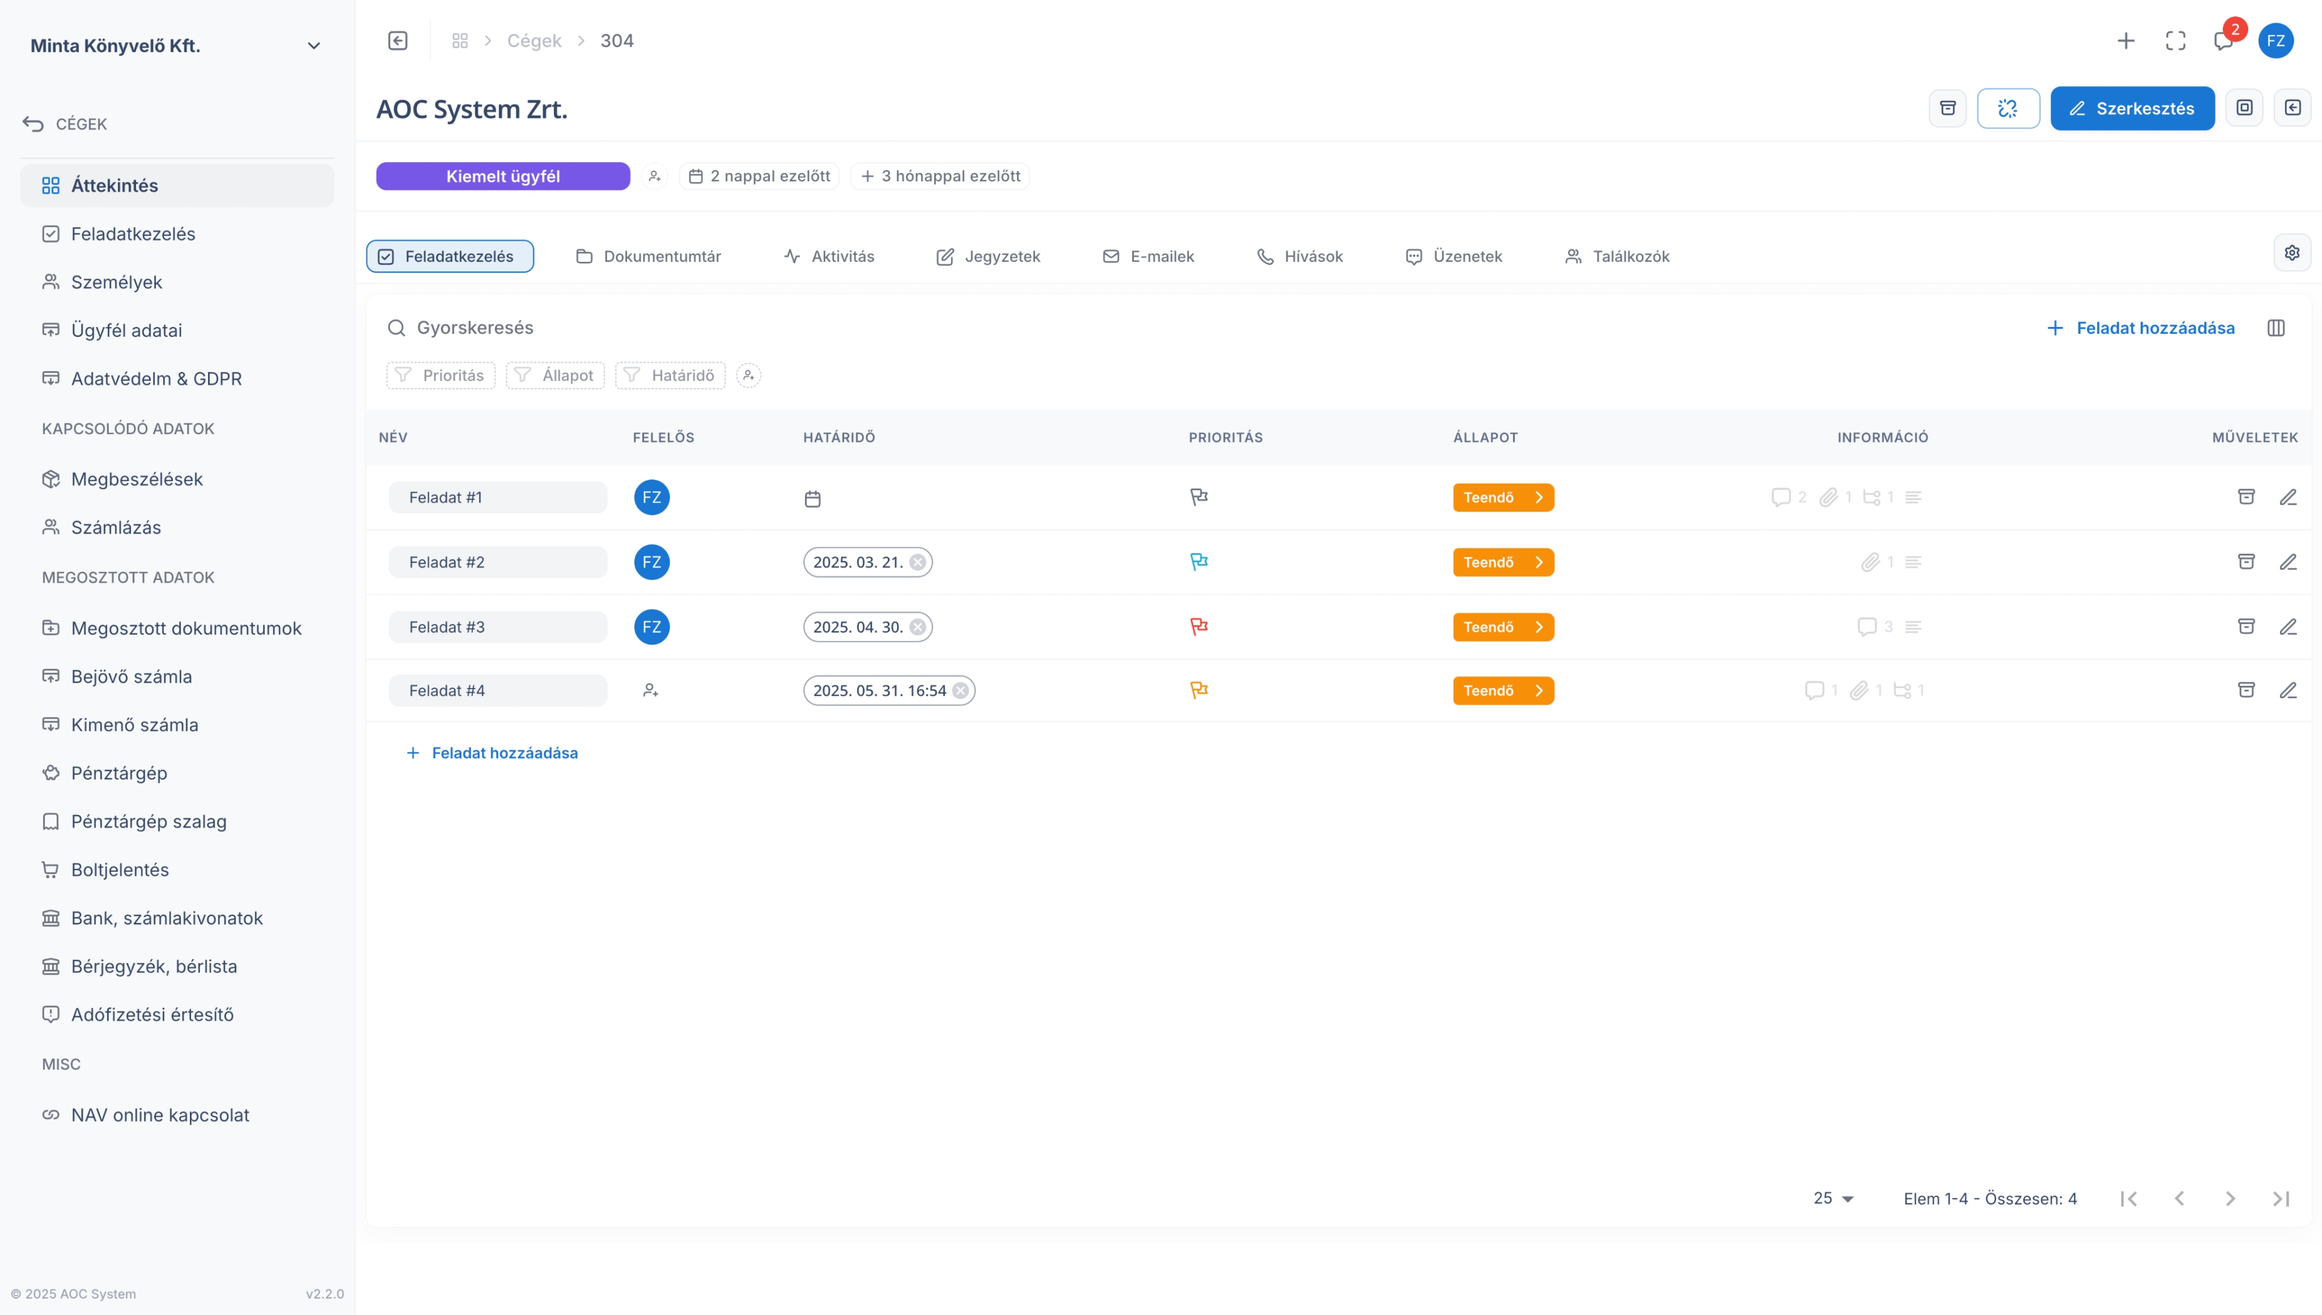Open the Dokumentumtár tab icon

[x=584, y=256]
